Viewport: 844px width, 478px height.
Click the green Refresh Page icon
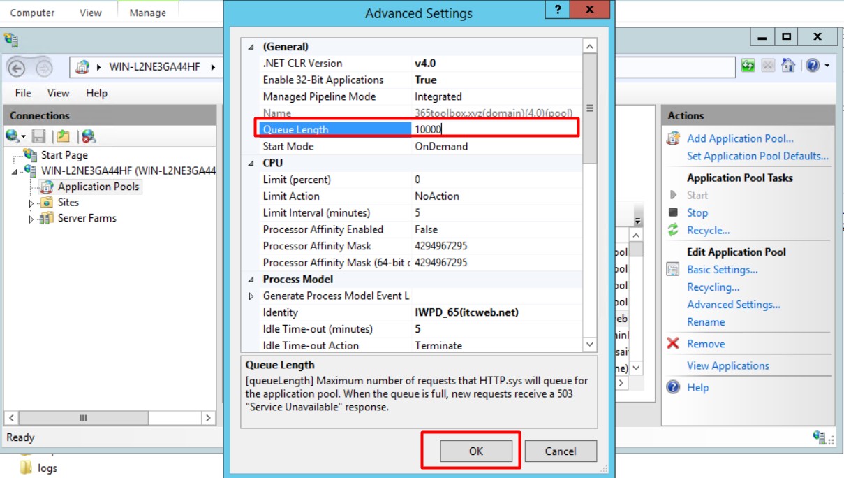click(x=748, y=66)
